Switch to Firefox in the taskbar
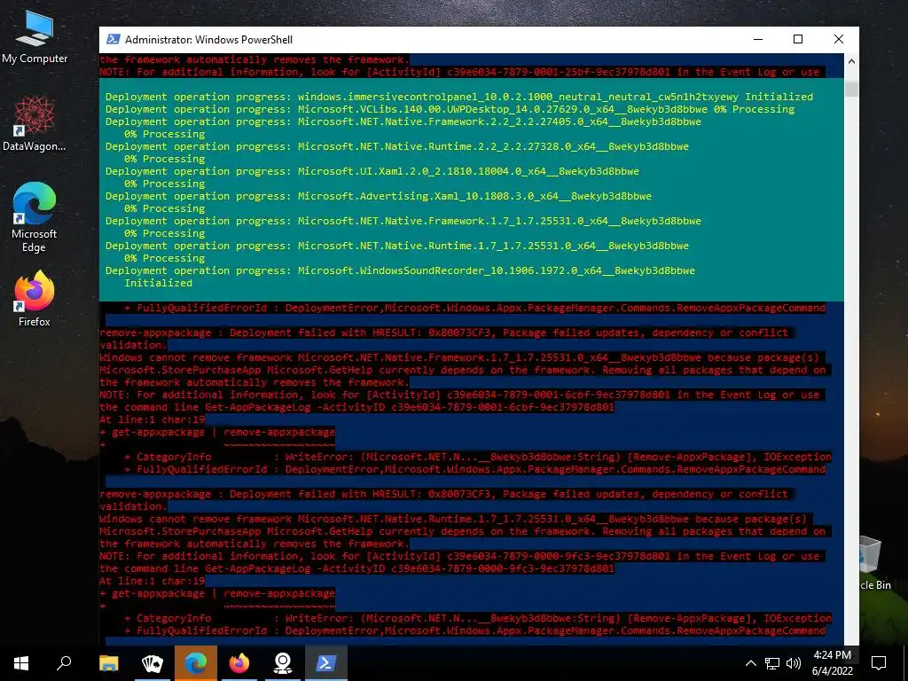This screenshot has width=908, height=681. (239, 663)
